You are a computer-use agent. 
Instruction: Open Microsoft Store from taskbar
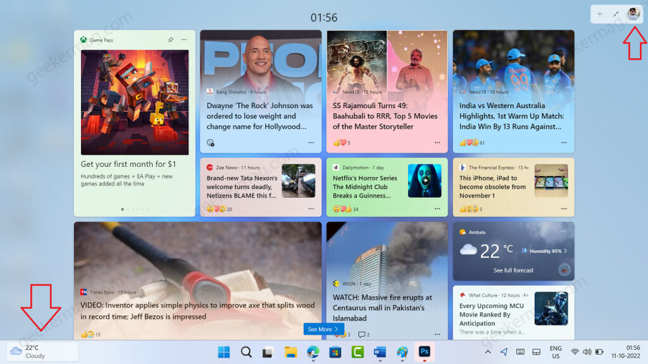tap(335, 352)
